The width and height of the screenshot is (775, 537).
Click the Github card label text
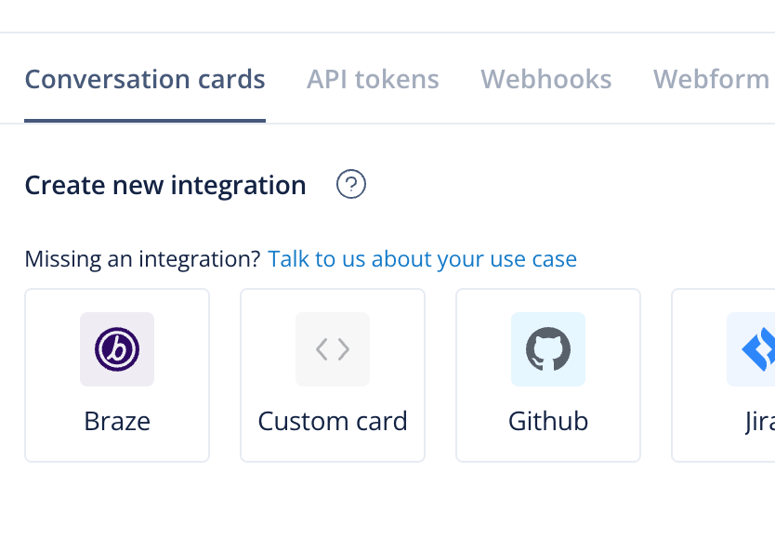548,421
